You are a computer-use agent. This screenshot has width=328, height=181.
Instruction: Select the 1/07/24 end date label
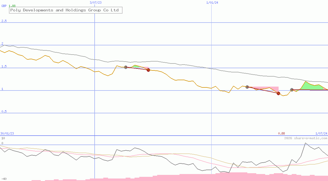tap(321, 133)
